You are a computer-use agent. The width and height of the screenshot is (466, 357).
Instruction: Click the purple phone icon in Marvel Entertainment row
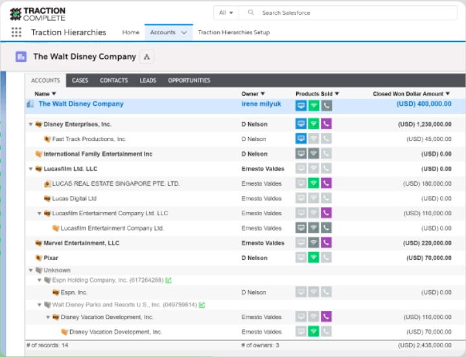pyautogui.click(x=326, y=243)
